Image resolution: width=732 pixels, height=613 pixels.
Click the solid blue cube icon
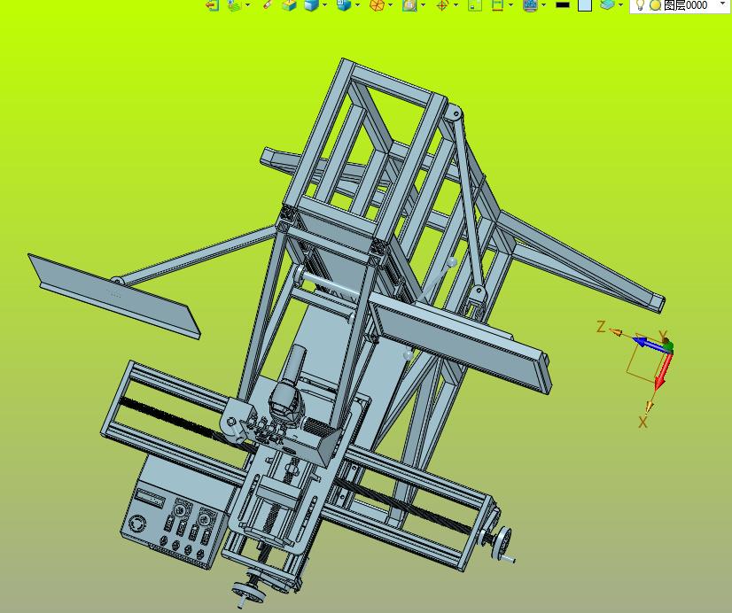click(x=311, y=5)
